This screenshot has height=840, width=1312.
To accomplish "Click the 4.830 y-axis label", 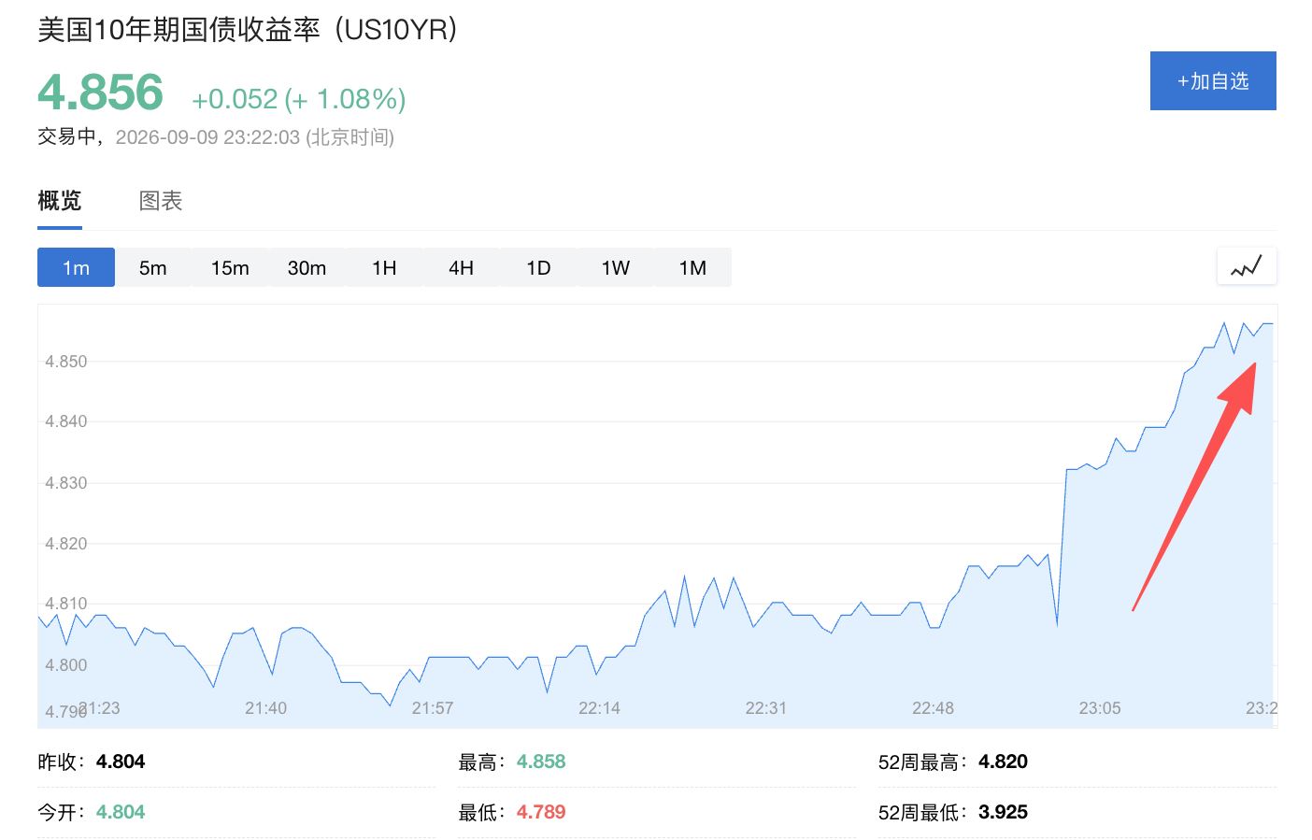I will pyautogui.click(x=65, y=483).
